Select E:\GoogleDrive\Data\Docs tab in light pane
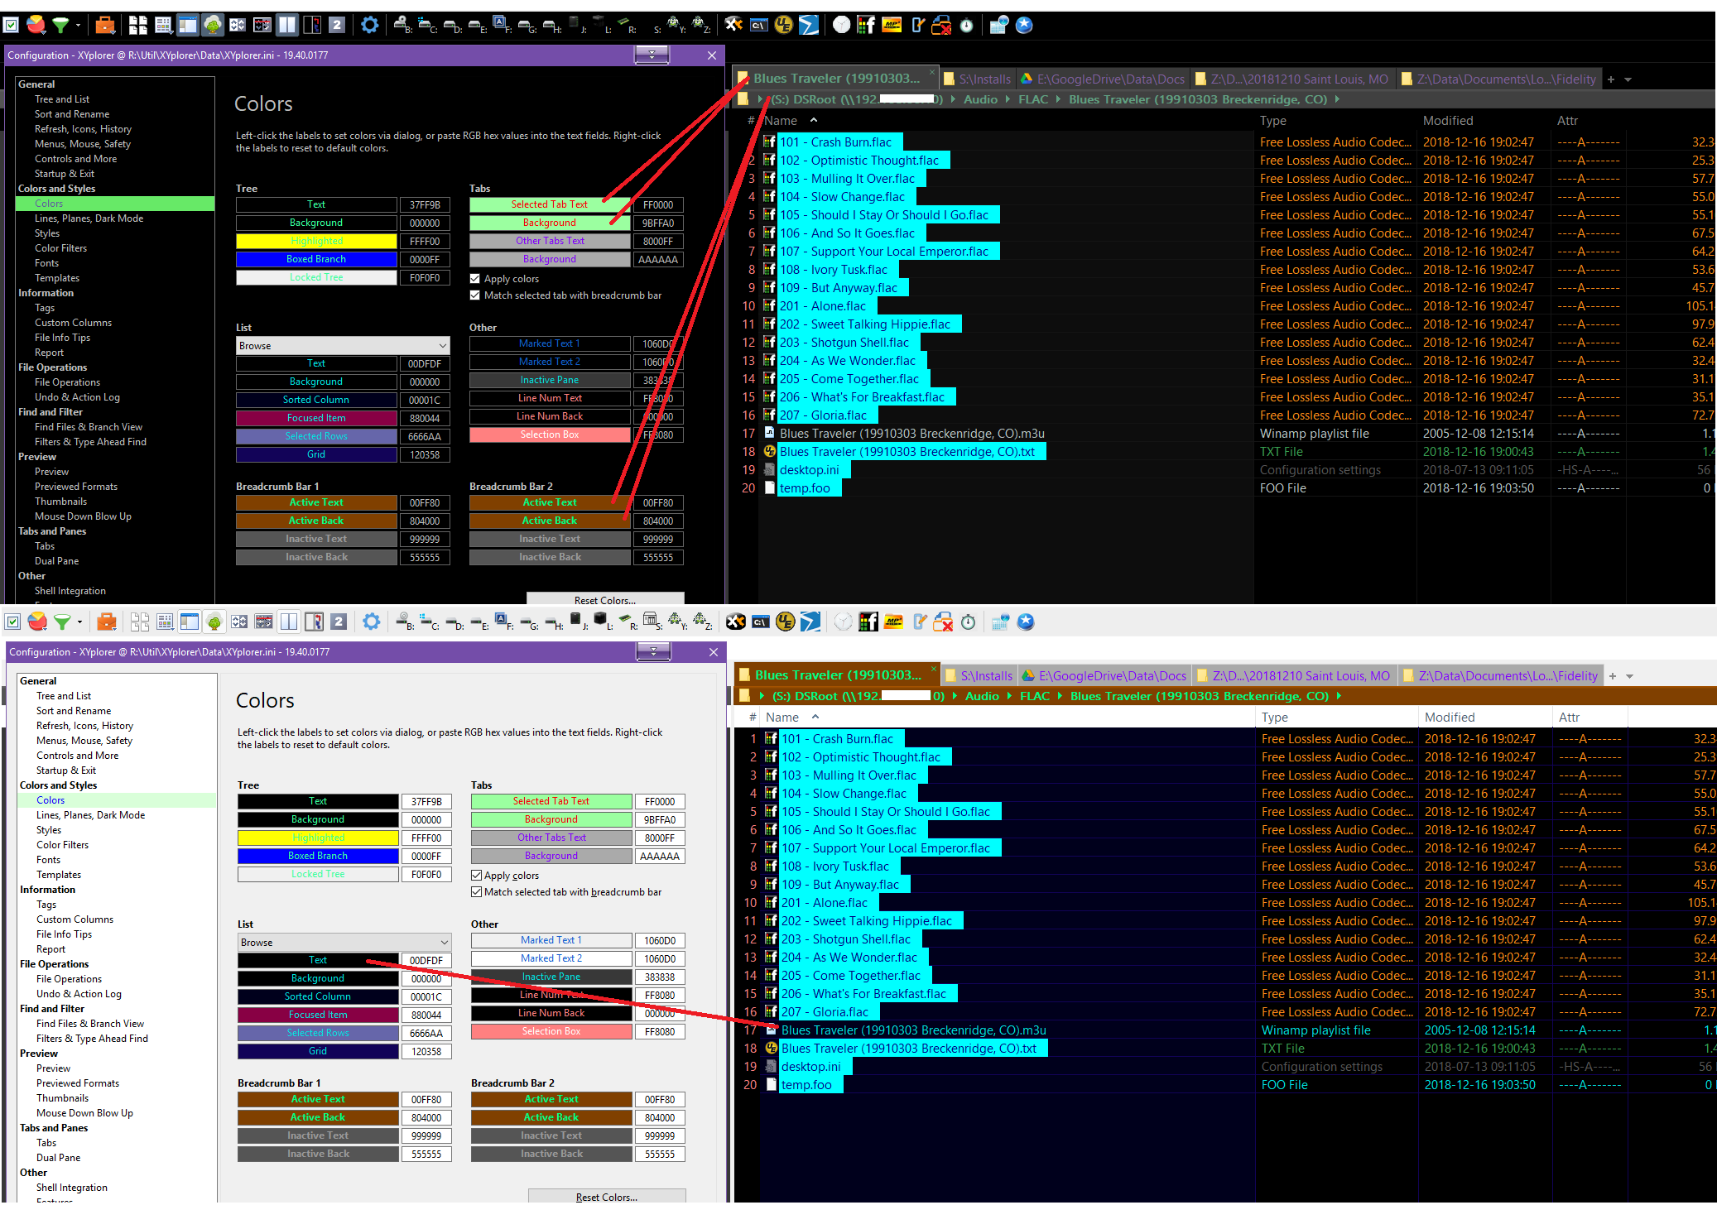 click(1105, 676)
